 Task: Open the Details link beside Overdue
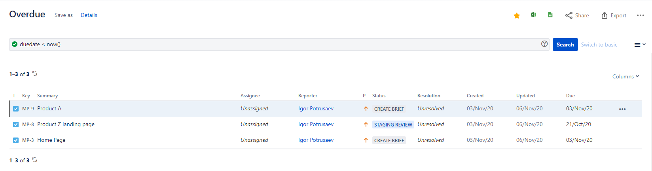click(x=89, y=15)
